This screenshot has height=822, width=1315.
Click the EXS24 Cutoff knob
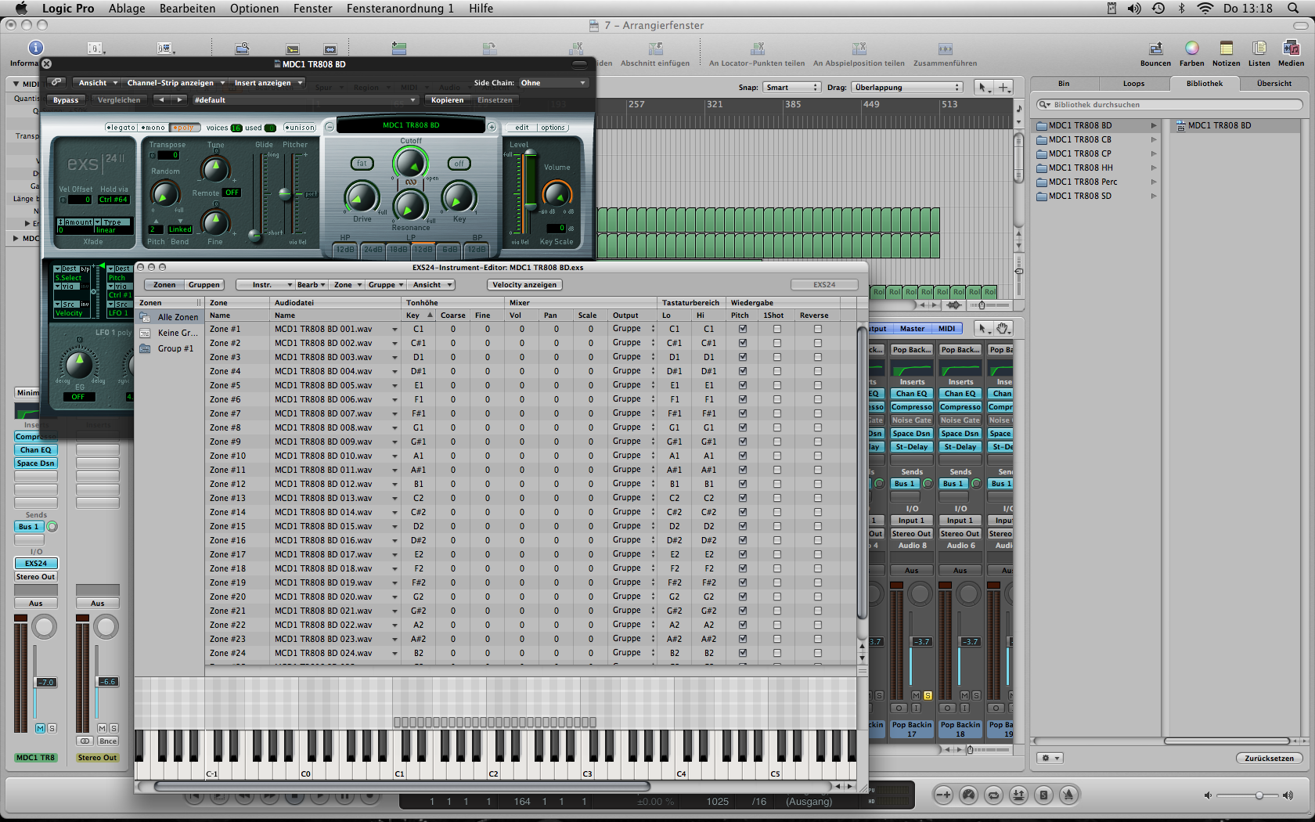tap(409, 164)
